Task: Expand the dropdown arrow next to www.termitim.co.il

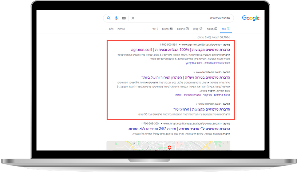Action: (197, 104)
